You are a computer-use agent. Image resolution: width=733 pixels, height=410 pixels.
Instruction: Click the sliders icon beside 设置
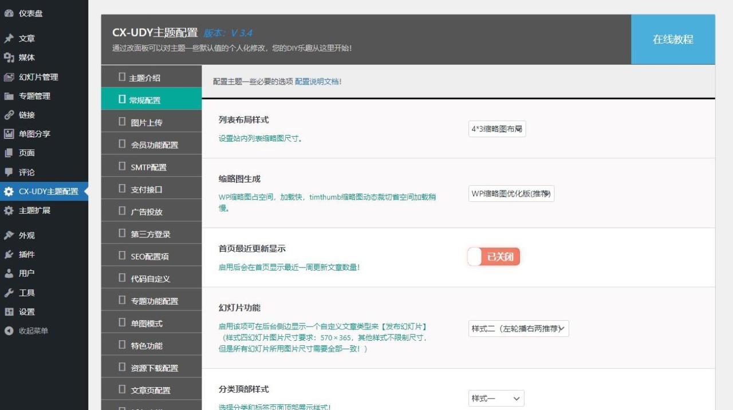(9, 312)
